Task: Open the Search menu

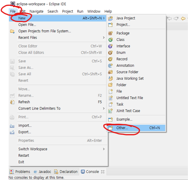Action: pos(53,11)
